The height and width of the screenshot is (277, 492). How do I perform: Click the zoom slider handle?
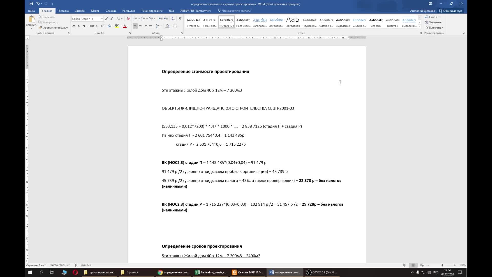pyautogui.click(x=442, y=265)
